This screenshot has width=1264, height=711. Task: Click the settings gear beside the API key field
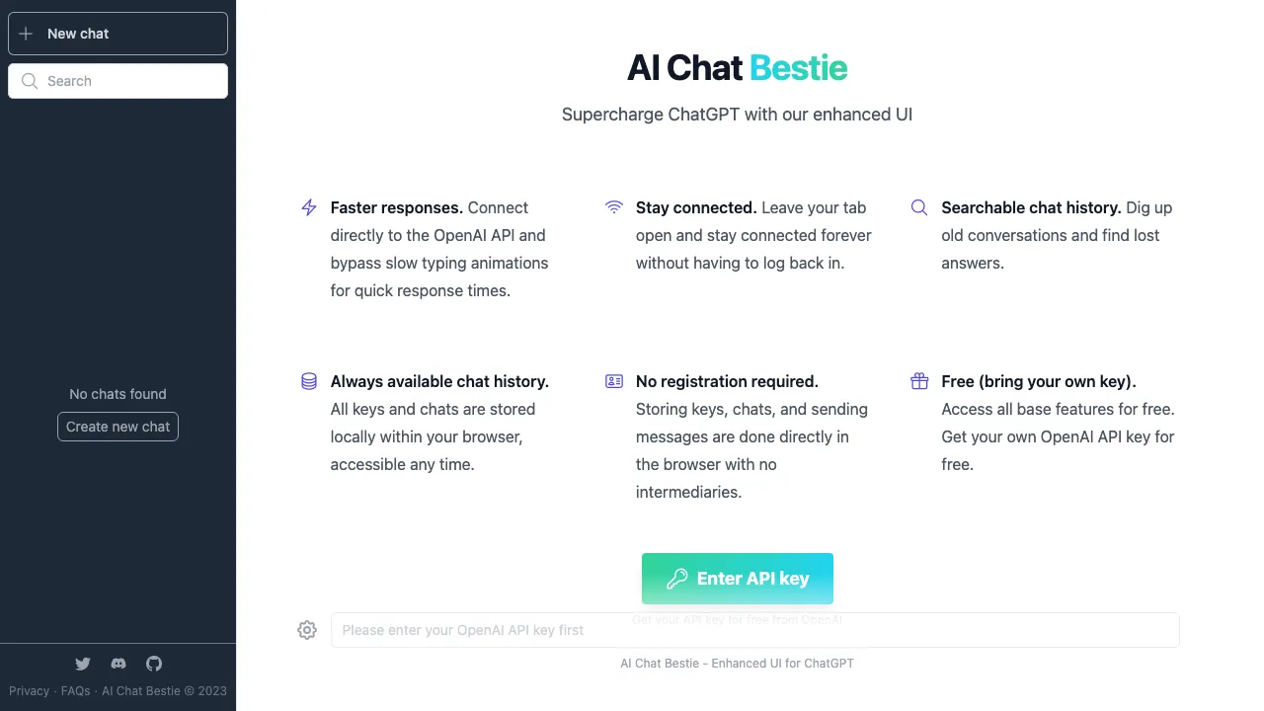click(307, 630)
